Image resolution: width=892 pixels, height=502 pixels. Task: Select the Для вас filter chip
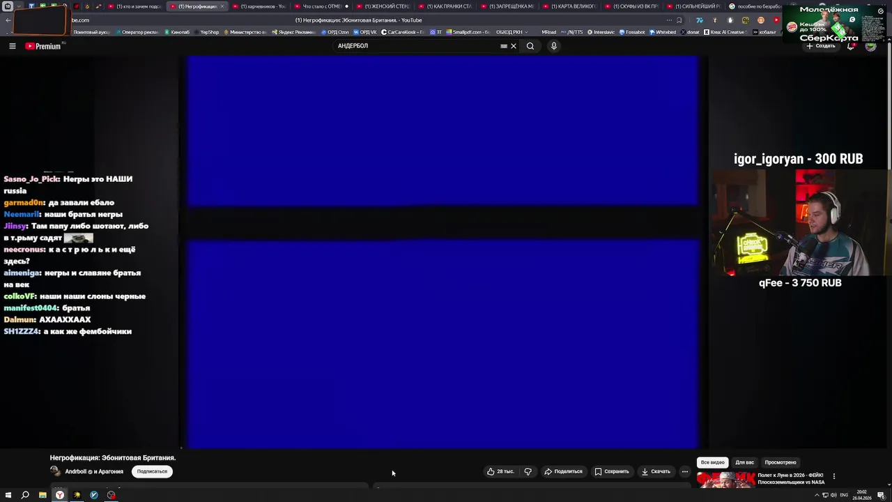[x=744, y=462]
